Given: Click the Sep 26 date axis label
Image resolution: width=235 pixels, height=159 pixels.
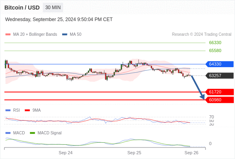Looking at the screenshot, I should 192,153.
